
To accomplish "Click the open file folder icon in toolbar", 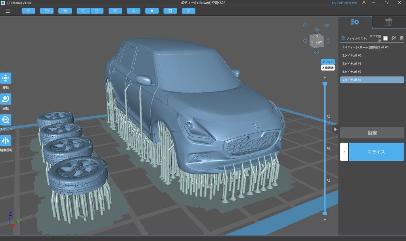I will 28,11.
